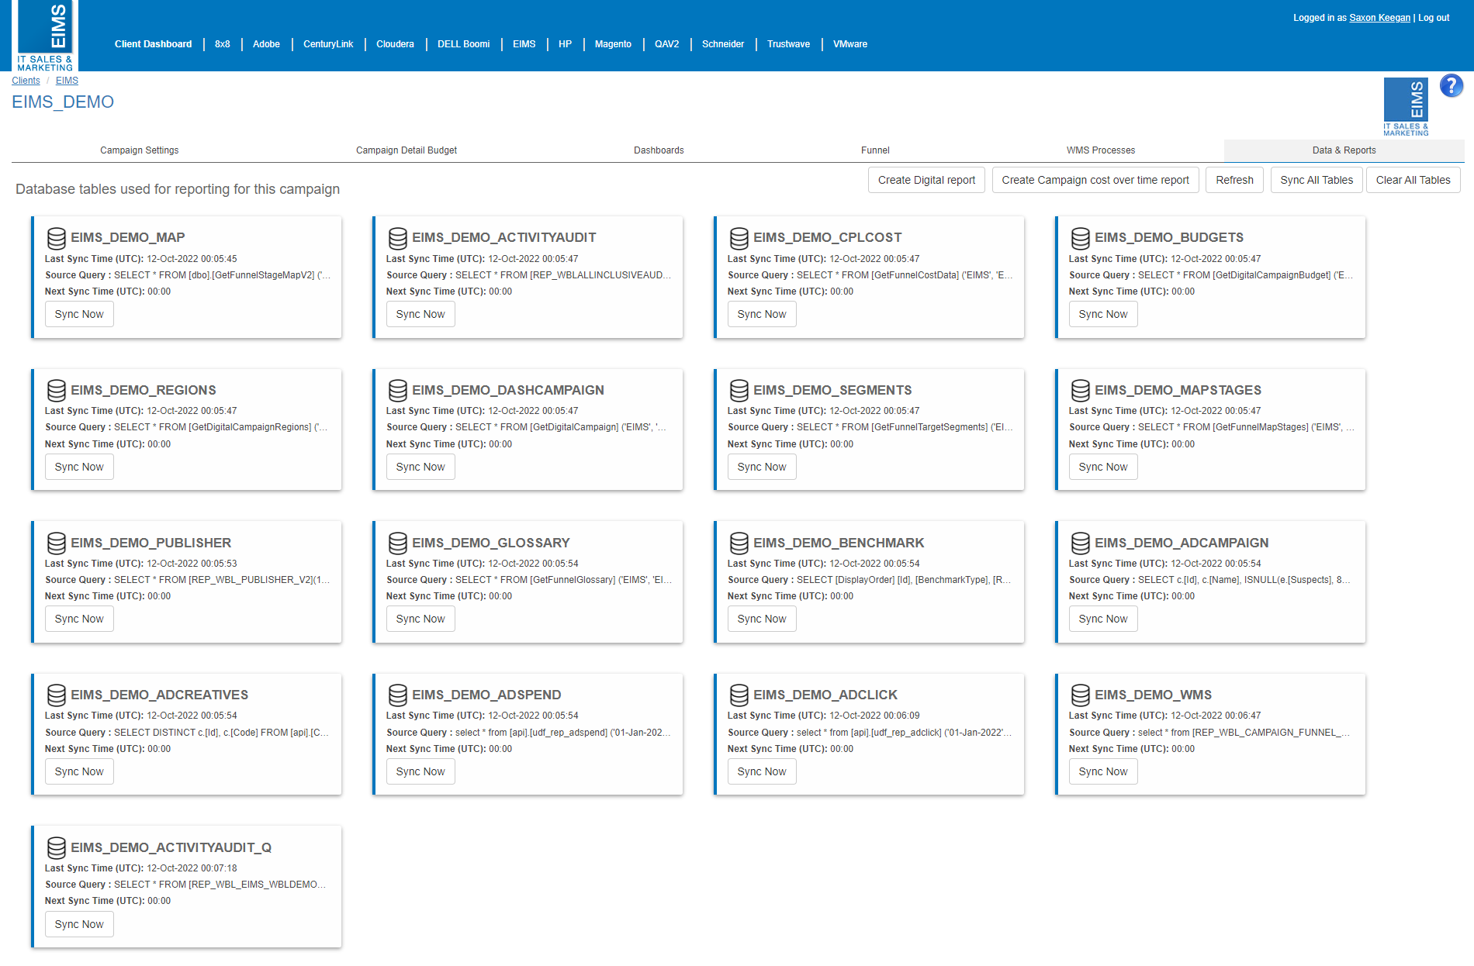This screenshot has height=966, width=1474.
Task: Sync Now the EIMS_DEMO_DASHCAMPAIGN table
Action: tap(420, 467)
